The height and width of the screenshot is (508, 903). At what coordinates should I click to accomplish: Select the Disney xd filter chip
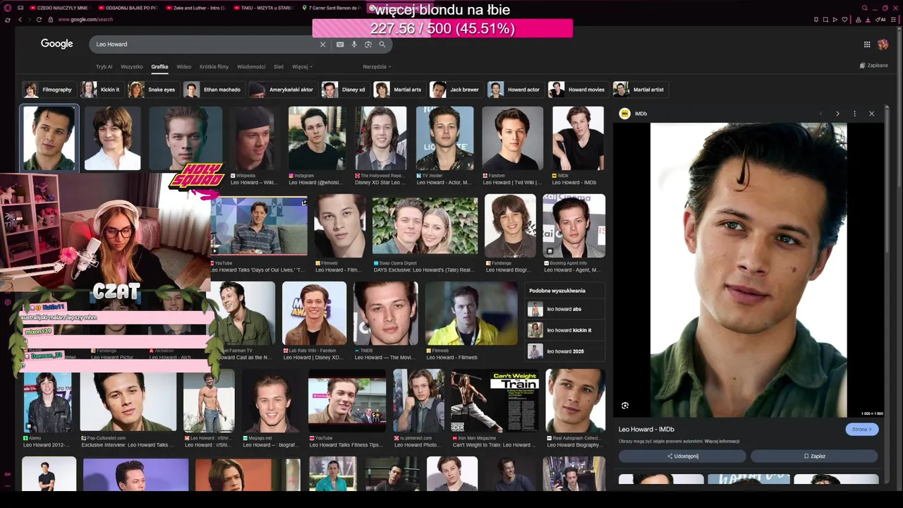(x=344, y=90)
